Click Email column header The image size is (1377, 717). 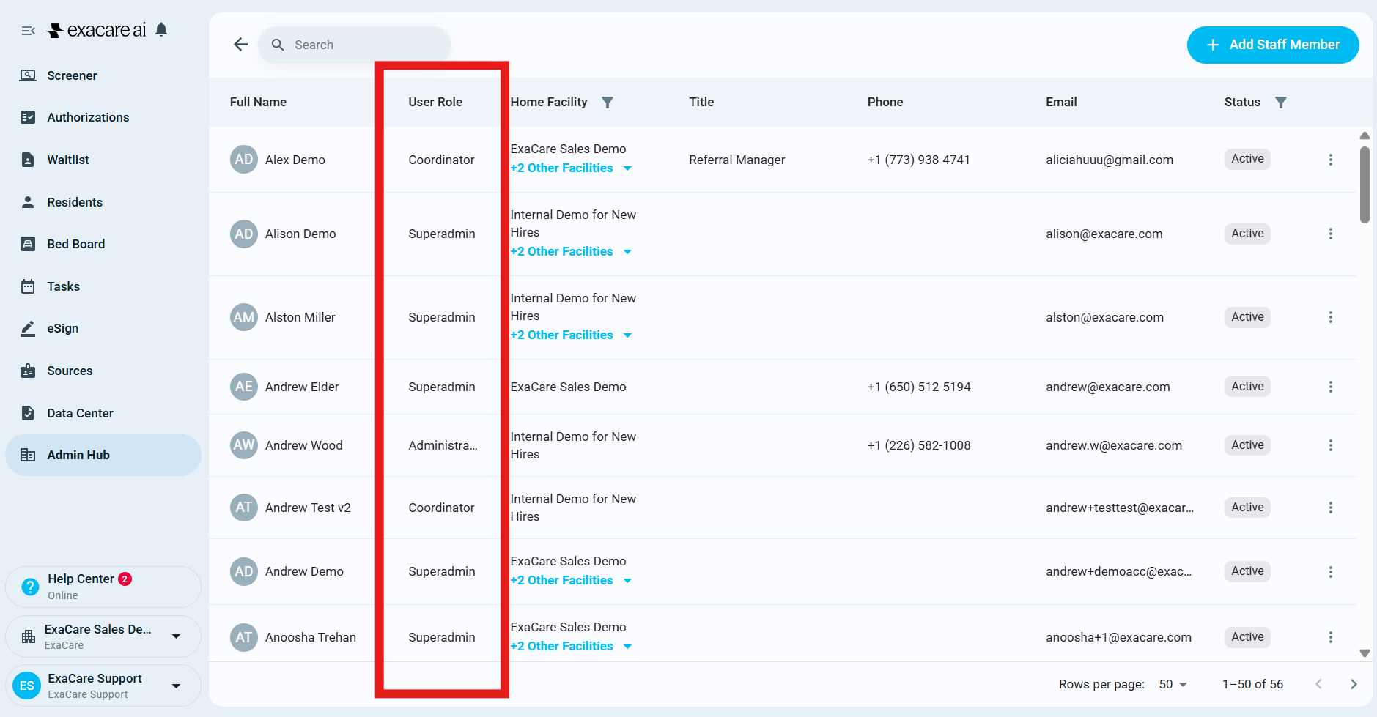click(x=1061, y=102)
